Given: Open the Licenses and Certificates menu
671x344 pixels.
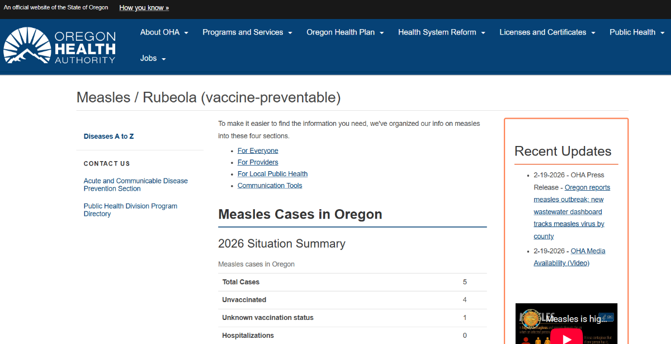Looking at the screenshot, I should [546, 32].
